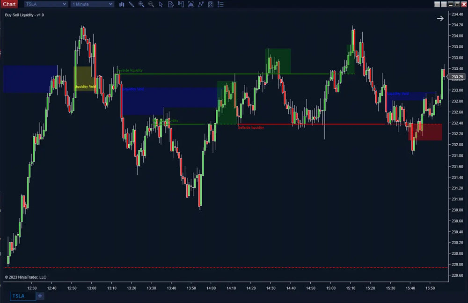Click the rightmost list icon on the toolbar
The image size is (468, 303).
click(x=220, y=4)
